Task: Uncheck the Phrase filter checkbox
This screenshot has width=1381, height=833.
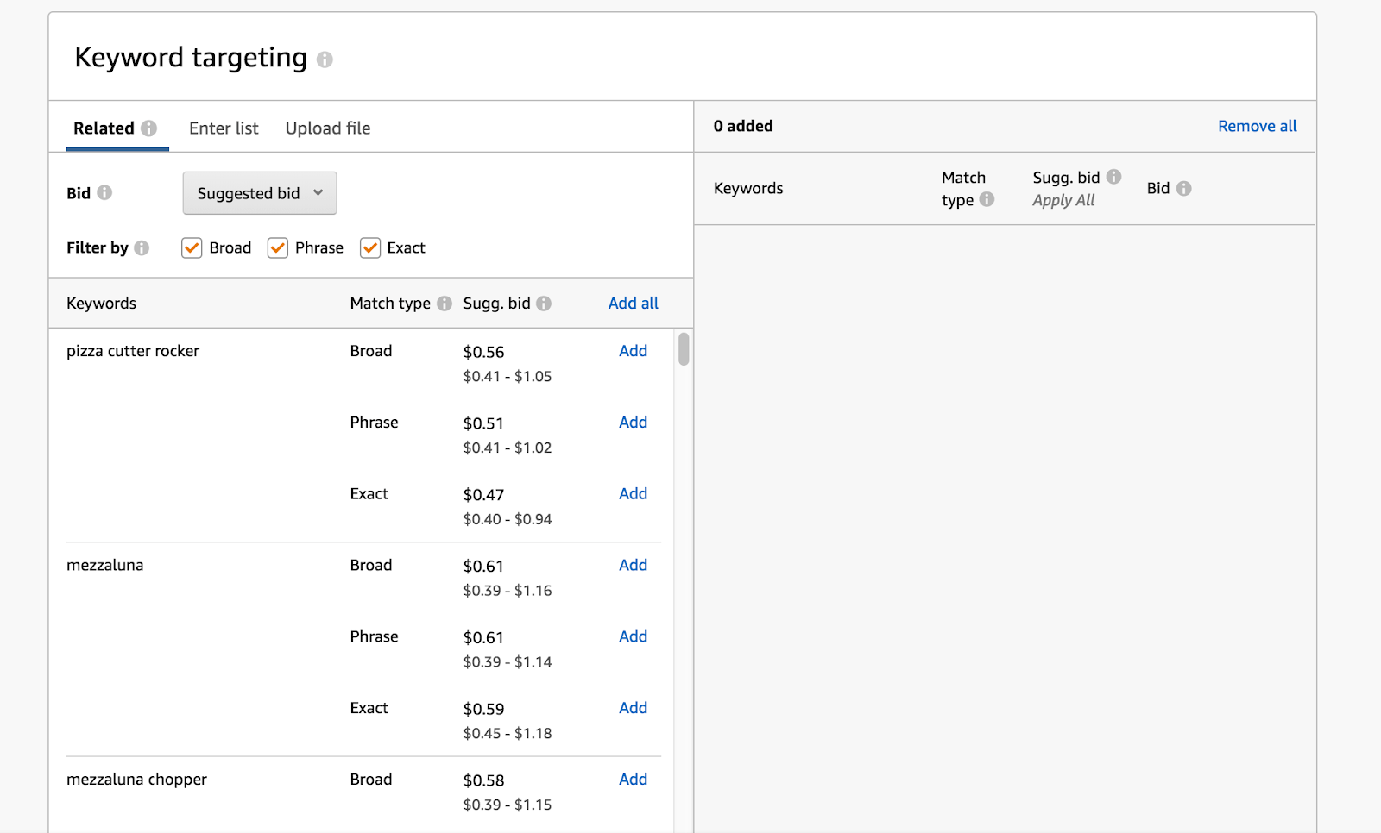Action: tap(278, 248)
